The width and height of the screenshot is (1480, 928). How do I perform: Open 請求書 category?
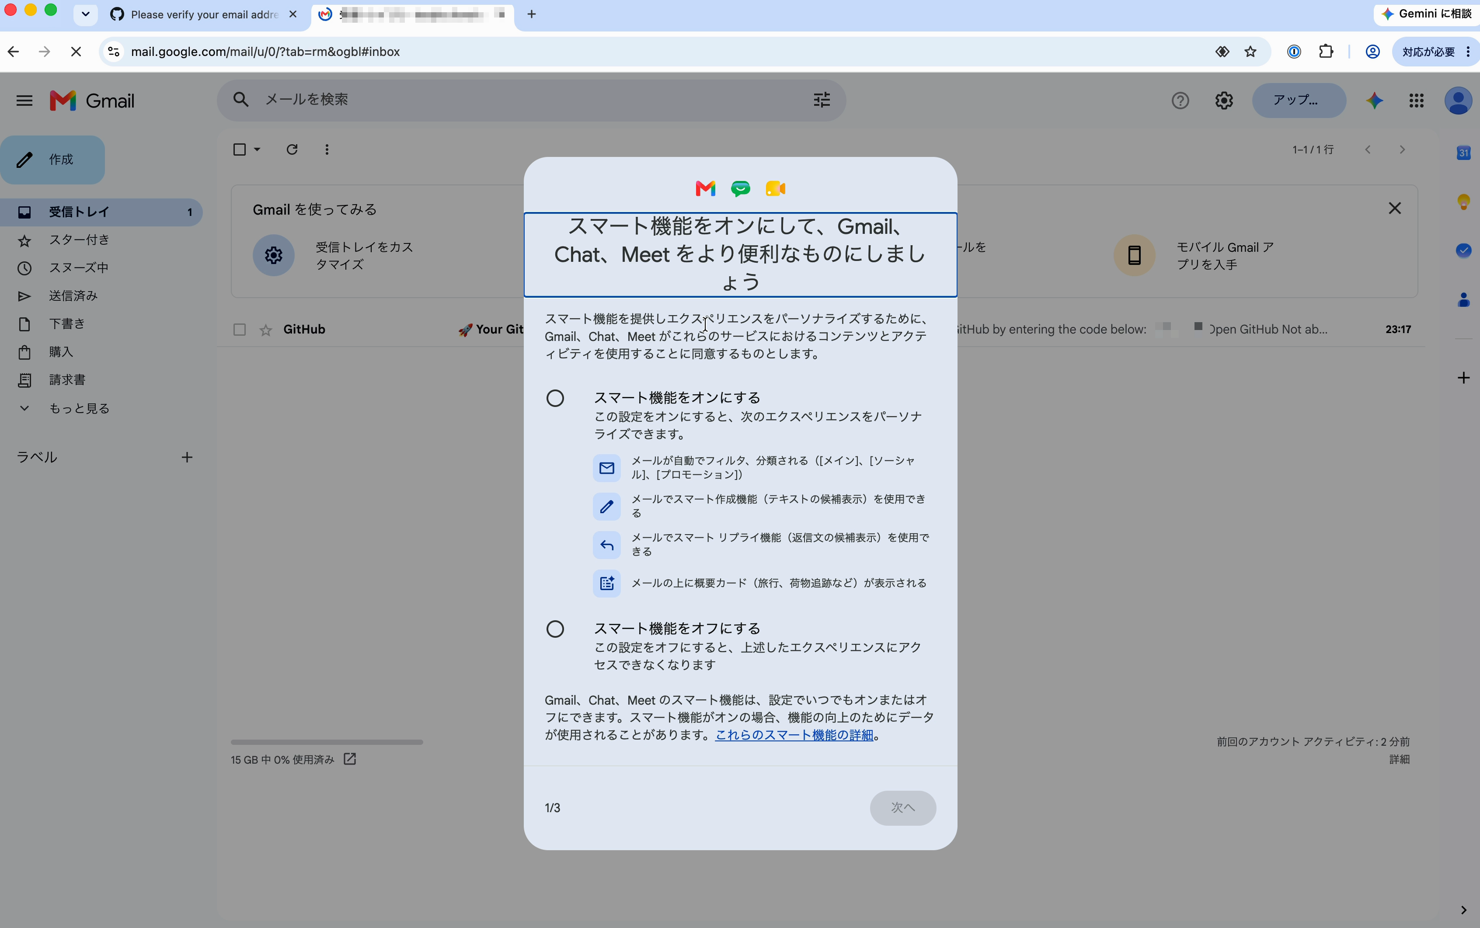(101, 380)
